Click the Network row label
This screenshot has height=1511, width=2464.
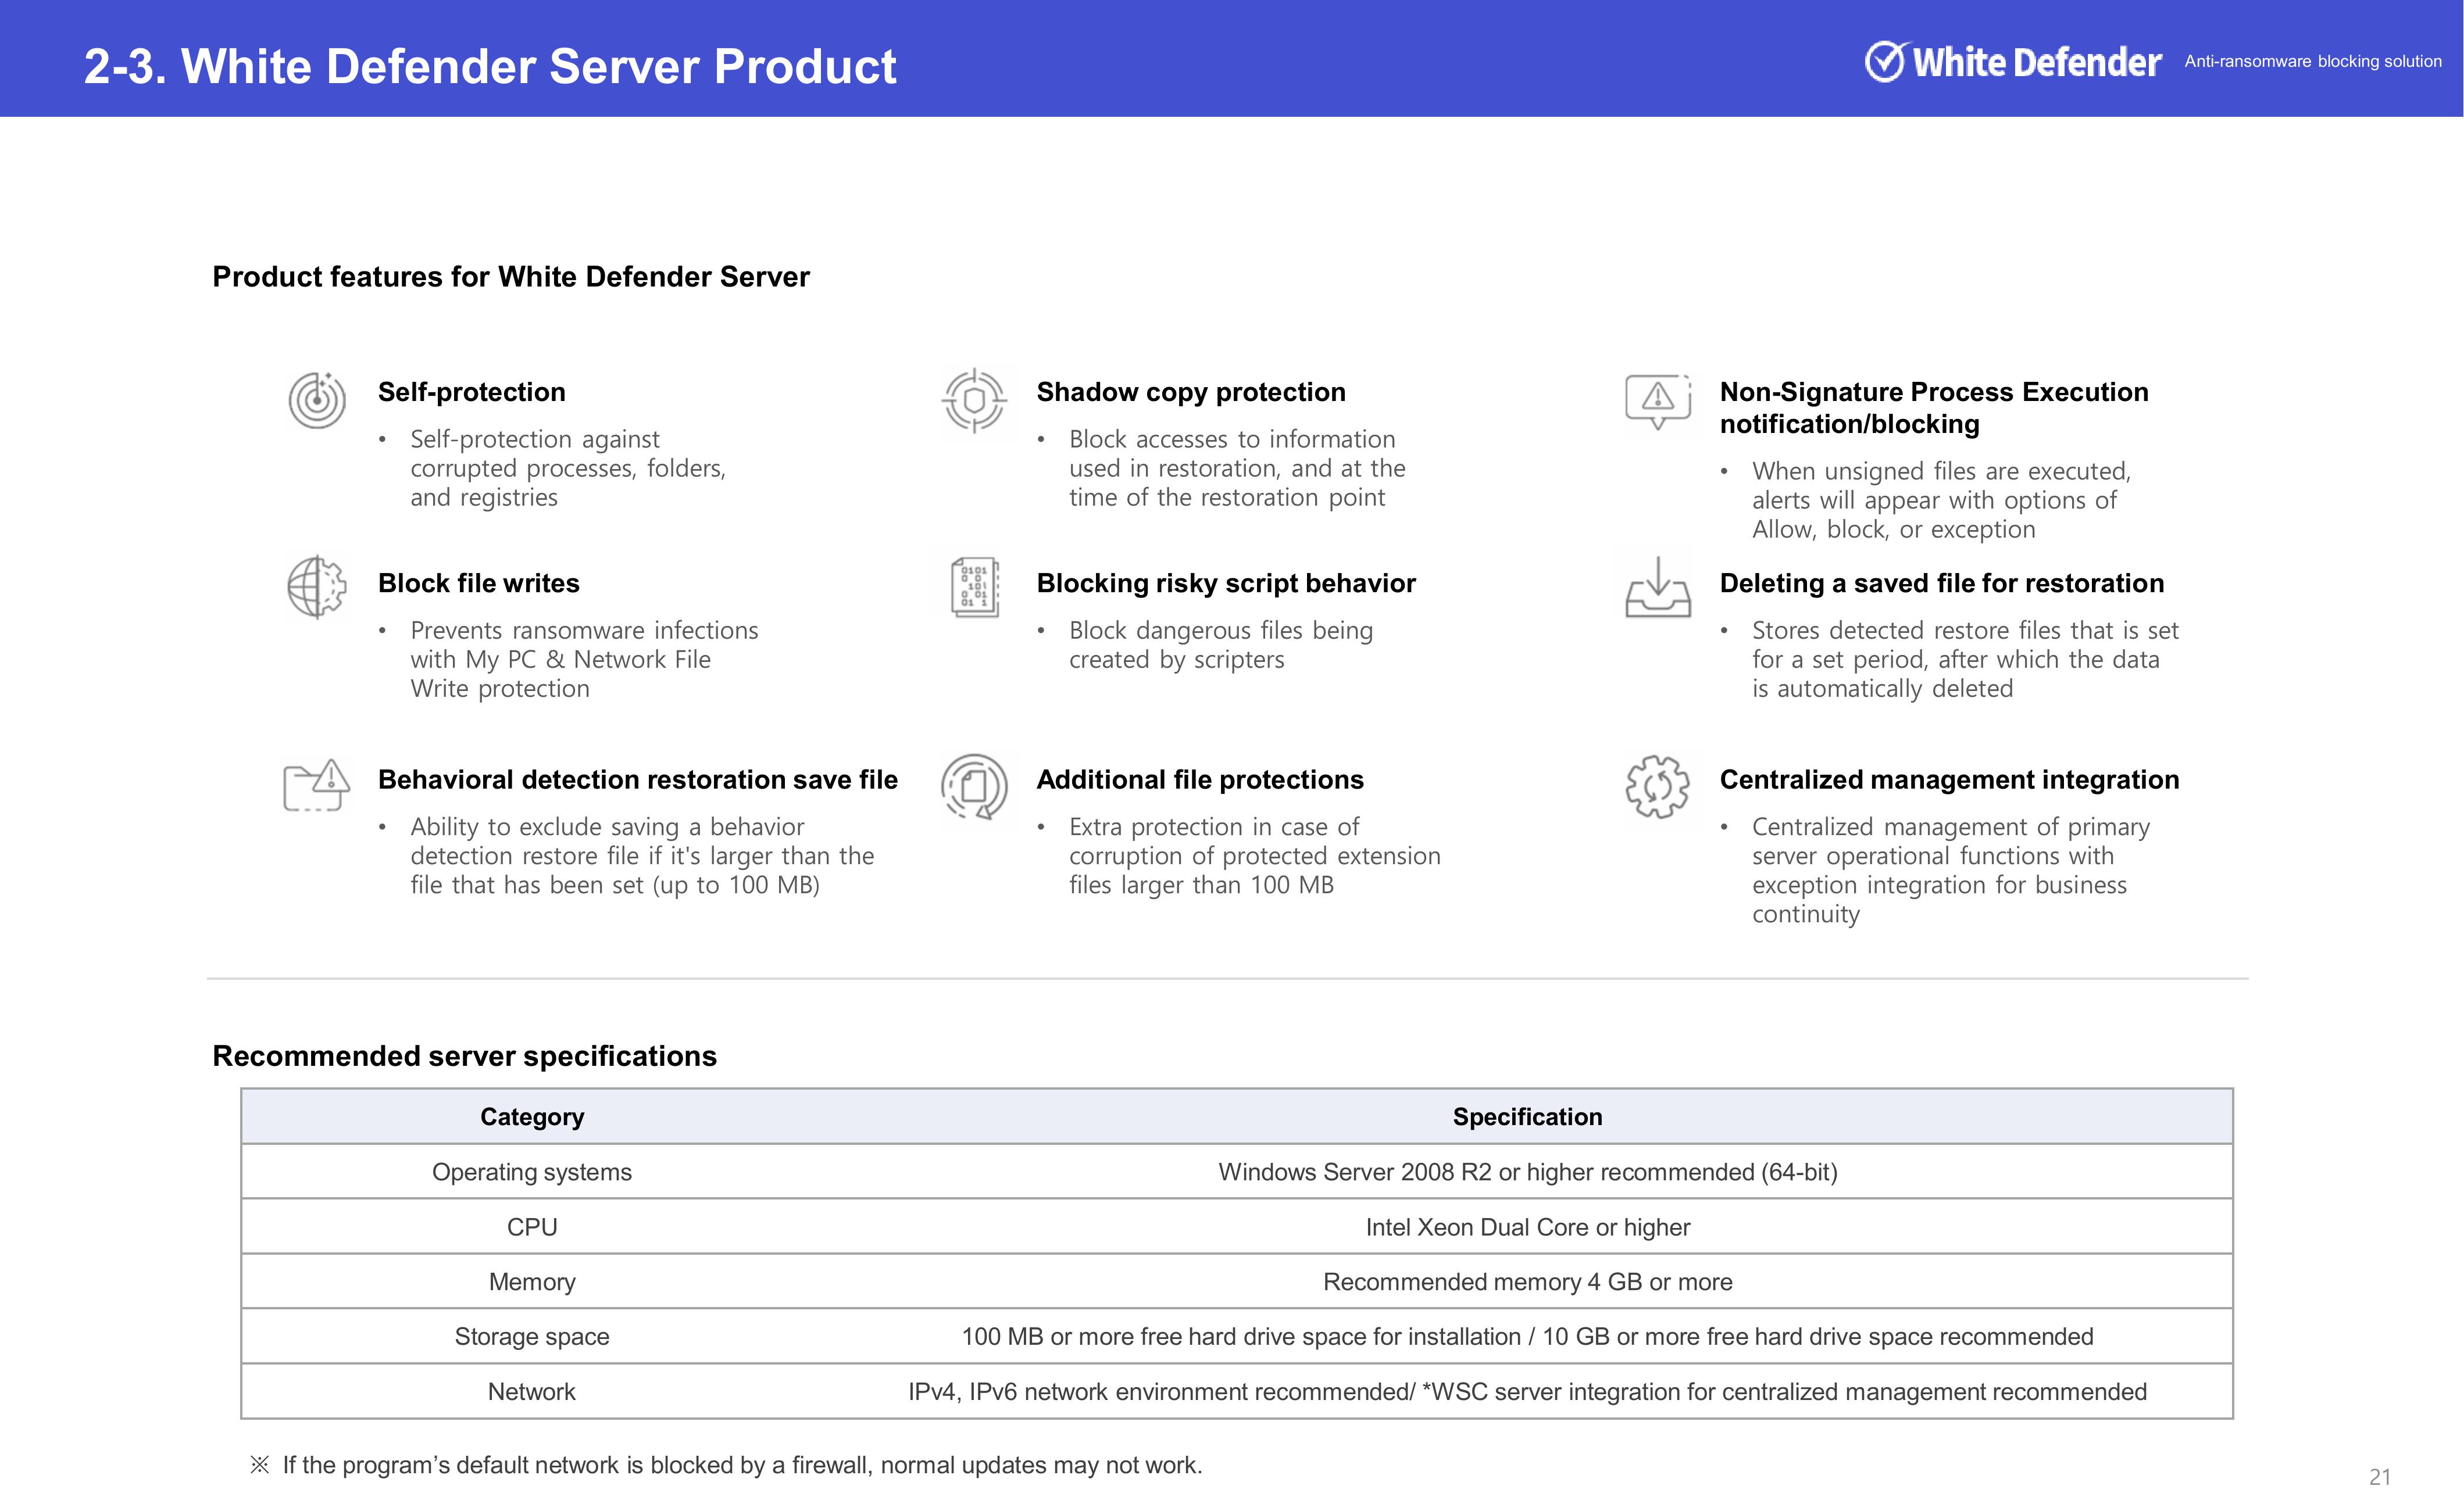pos(532,1391)
